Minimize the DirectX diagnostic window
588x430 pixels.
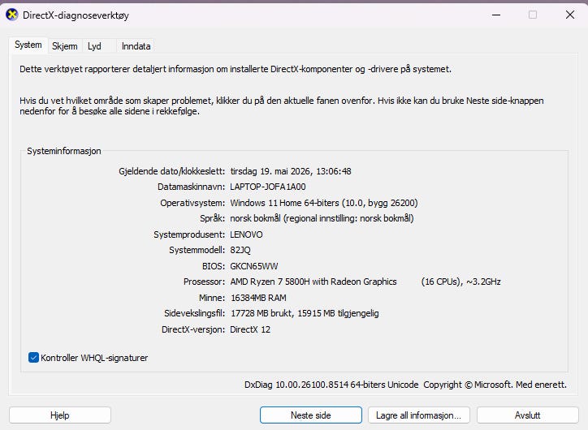pos(496,15)
